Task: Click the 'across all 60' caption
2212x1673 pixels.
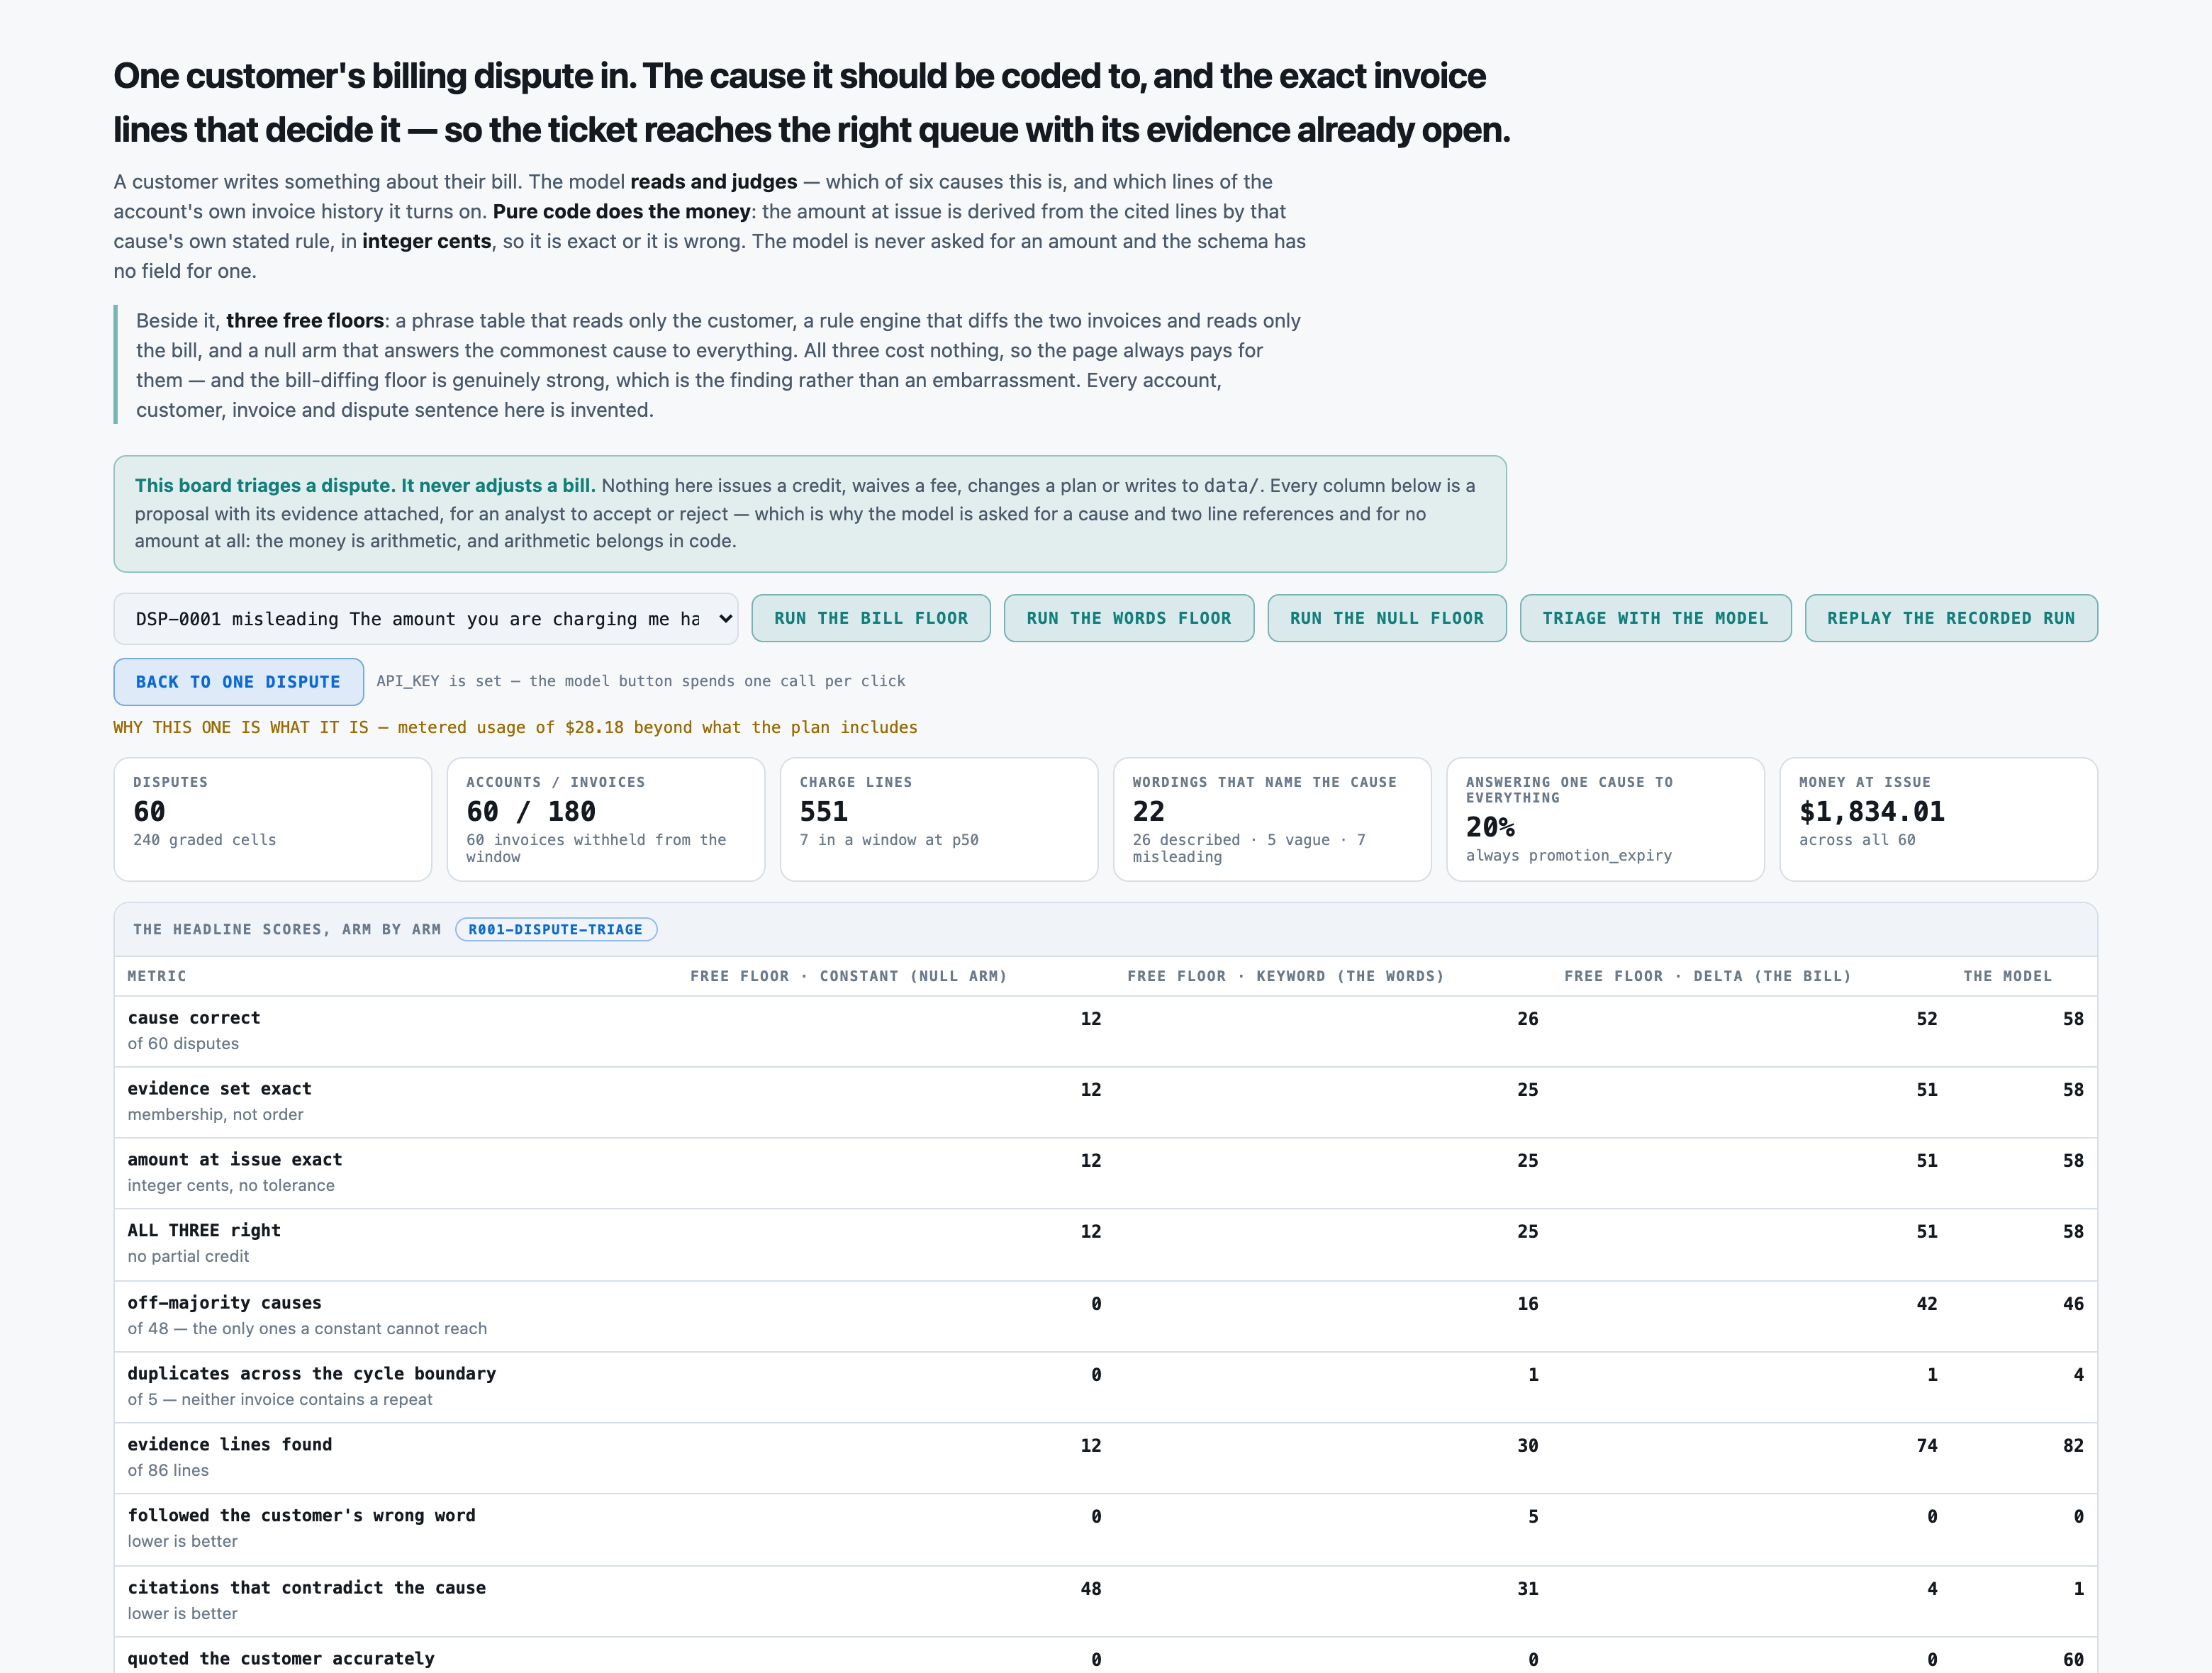Action: (1857, 840)
